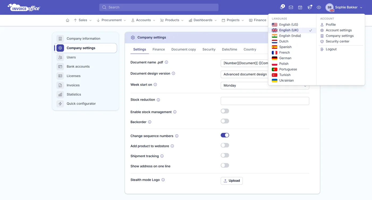Click info icon next to Backorder
372x200 pixels.
(150, 122)
